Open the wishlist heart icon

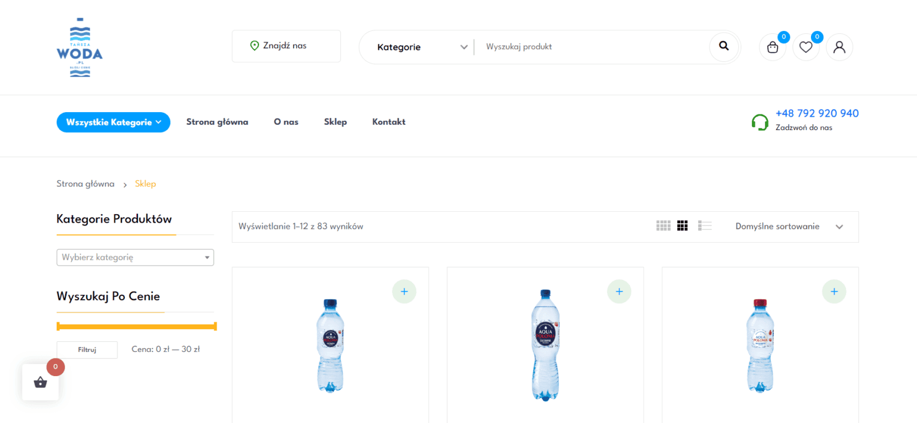[806, 47]
